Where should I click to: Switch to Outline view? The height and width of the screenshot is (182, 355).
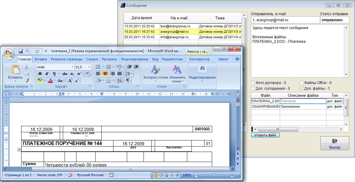click(x=172, y=175)
